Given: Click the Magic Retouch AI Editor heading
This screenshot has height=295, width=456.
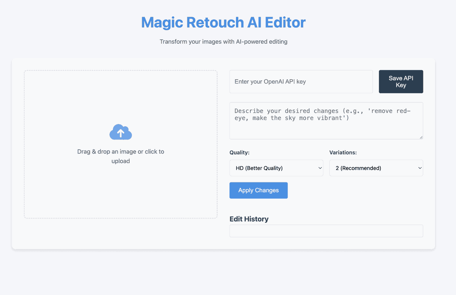Looking at the screenshot, I should point(223,22).
